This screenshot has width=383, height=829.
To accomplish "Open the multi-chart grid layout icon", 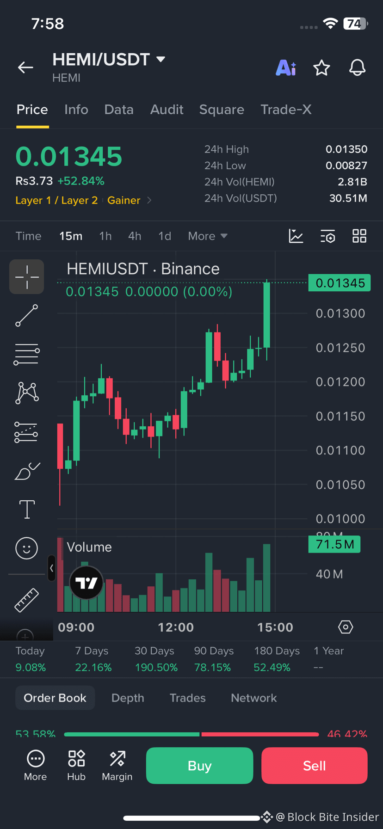I will pos(359,236).
